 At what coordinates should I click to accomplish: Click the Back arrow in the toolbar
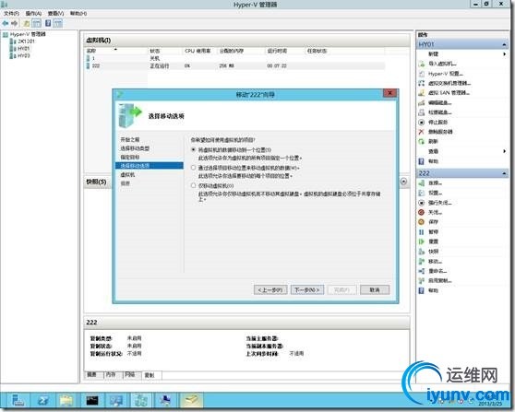(x=6, y=23)
